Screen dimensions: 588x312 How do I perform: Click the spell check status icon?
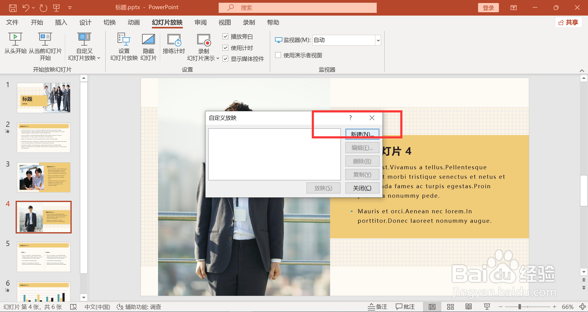73,307
